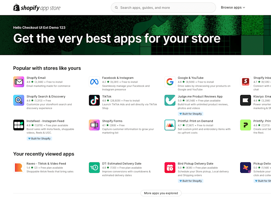Focus the Search apps, guides, and more field
The height and width of the screenshot is (203, 271).
coord(163,7)
